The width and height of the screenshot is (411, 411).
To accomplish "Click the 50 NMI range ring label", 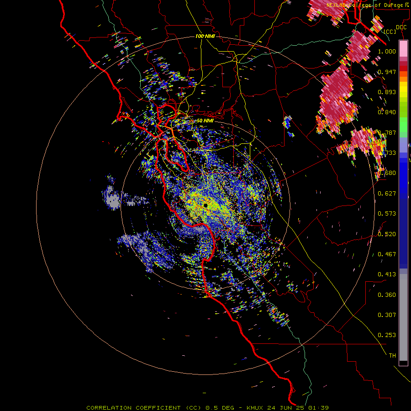I will (205, 121).
